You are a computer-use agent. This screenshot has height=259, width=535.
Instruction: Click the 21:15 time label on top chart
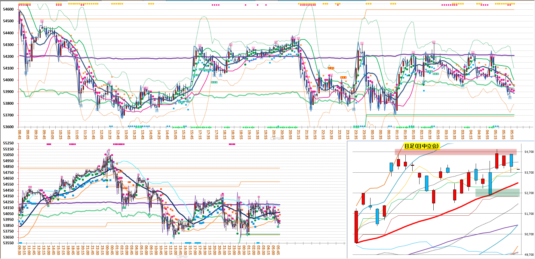pyautogui.click(x=299, y=134)
